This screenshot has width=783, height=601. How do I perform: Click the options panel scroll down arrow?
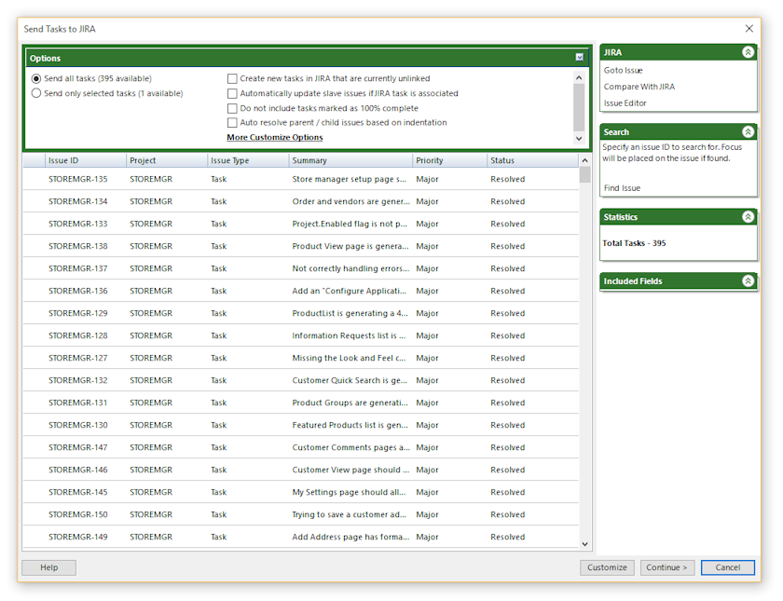579,138
